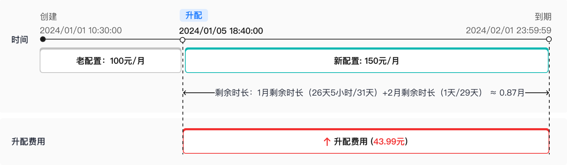The height and width of the screenshot is (165, 567).
Task: Click the 升配费用 row label on left
Action: [28, 142]
